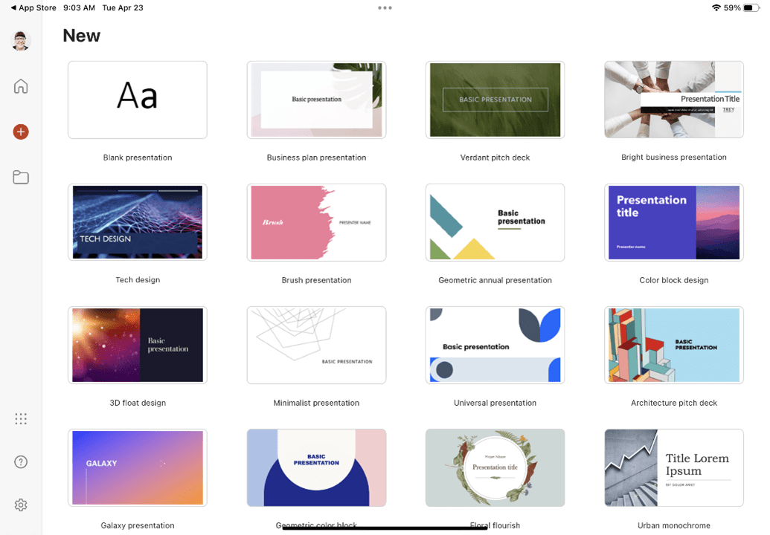Select the Blank presentation template
This screenshot has width=770, height=535.
pos(137,100)
